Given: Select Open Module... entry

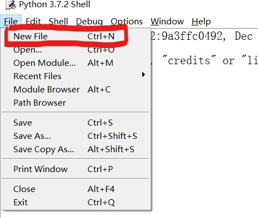Looking at the screenshot, I should (x=76, y=63).
